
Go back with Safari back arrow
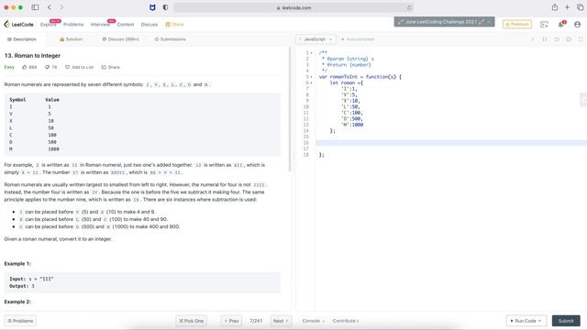coord(50,7)
